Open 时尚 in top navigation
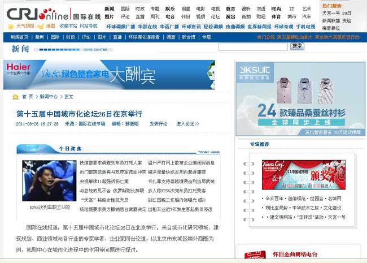Viewport: 367px width, 263px height. [276, 9]
